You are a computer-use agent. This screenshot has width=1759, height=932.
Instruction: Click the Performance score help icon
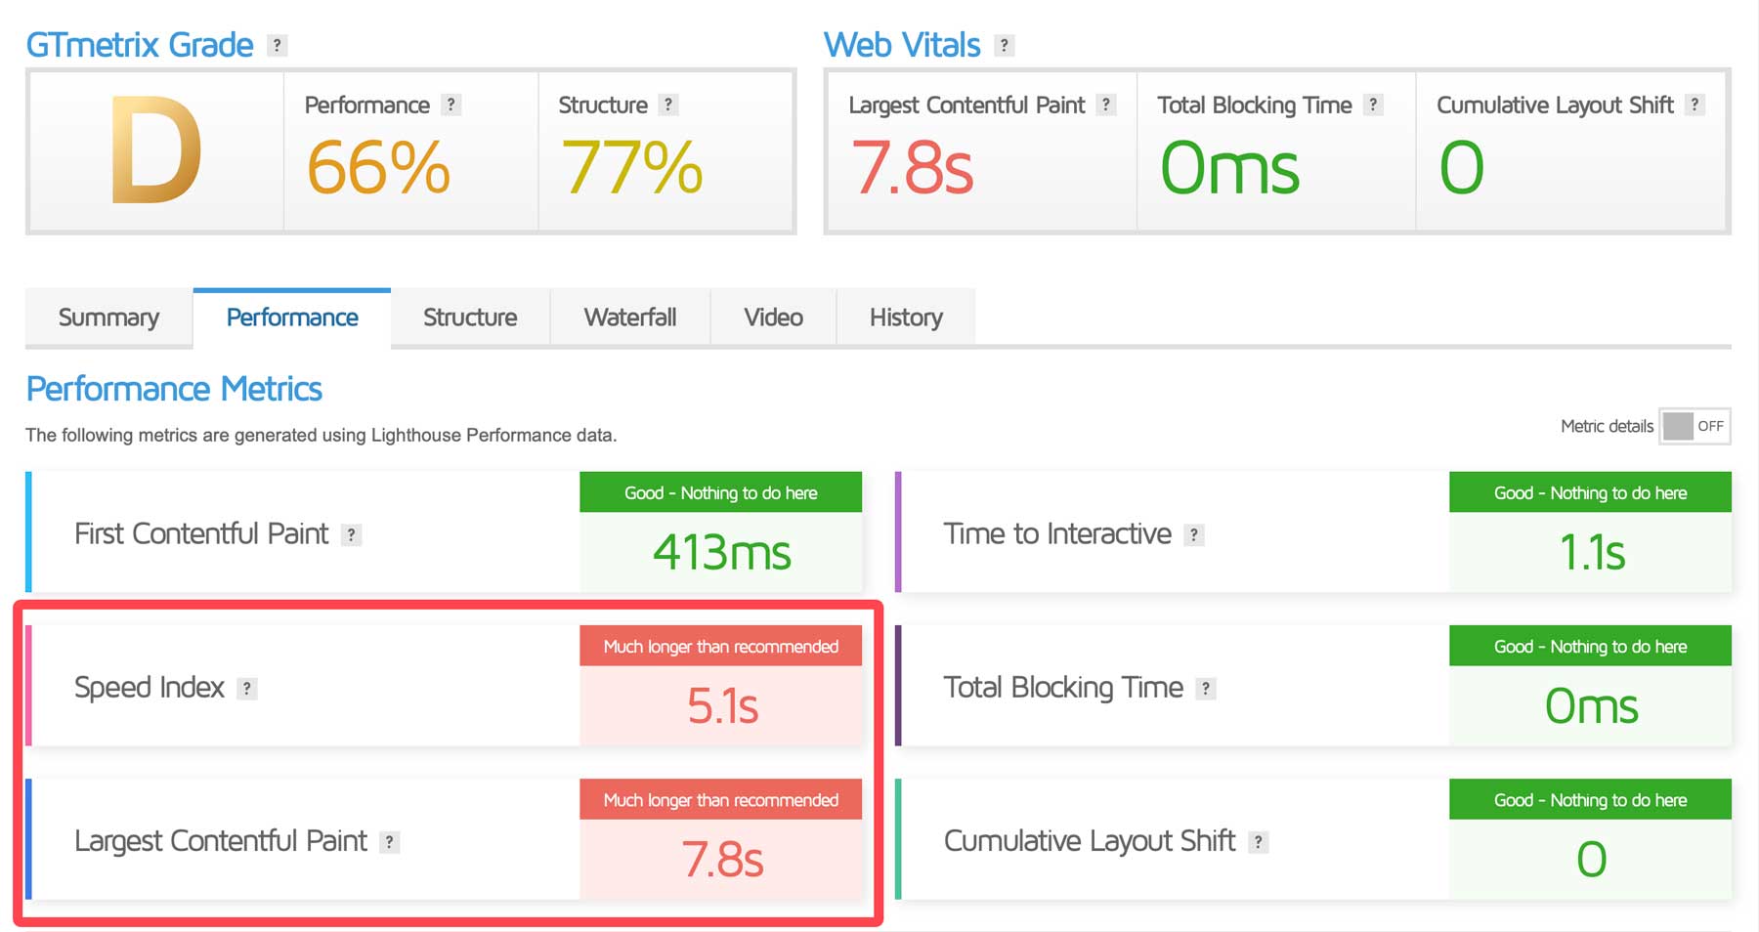coord(450,105)
